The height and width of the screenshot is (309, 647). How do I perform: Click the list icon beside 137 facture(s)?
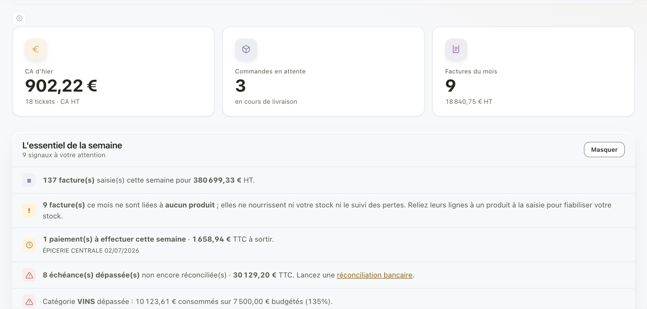click(29, 181)
